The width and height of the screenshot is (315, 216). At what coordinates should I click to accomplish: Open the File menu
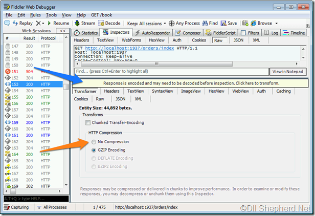[9, 15]
